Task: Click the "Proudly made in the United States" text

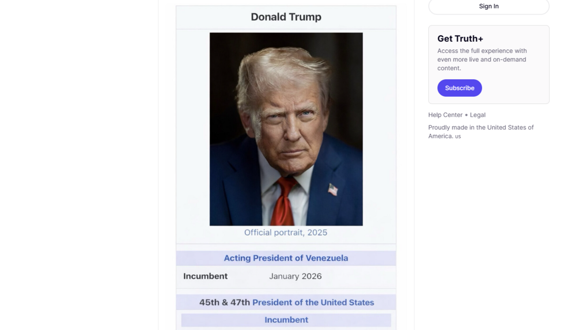Action: click(x=481, y=127)
